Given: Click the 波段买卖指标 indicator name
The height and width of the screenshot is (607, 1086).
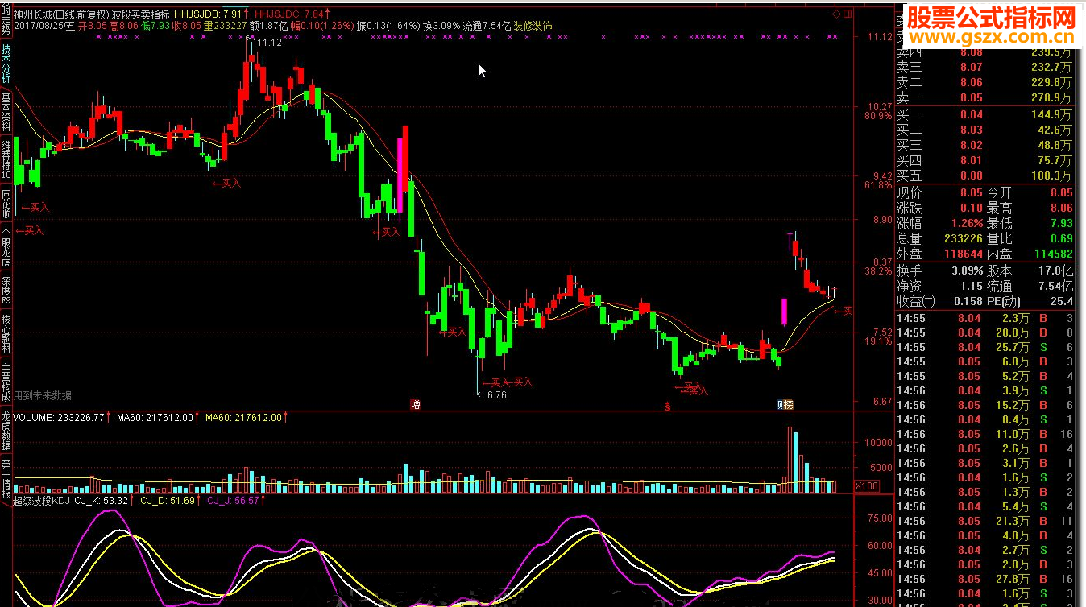Looking at the screenshot, I should pyautogui.click(x=140, y=14).
